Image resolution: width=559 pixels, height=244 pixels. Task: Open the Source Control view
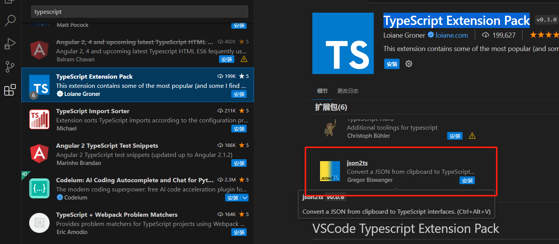coord(10,67)
